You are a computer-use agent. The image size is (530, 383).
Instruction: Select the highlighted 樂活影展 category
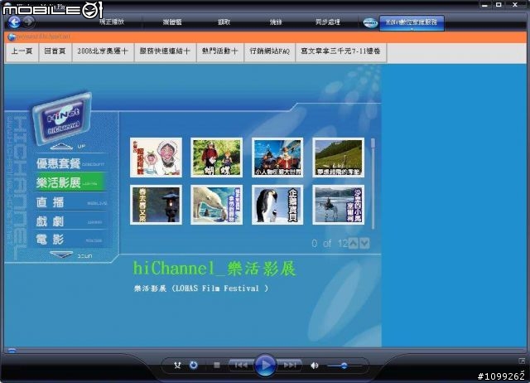pos(70,182)
